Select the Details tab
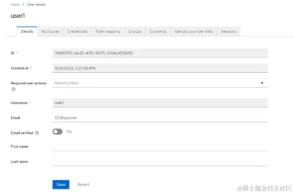The height and width of the screenshot is (194, 294). coord(27,31)
